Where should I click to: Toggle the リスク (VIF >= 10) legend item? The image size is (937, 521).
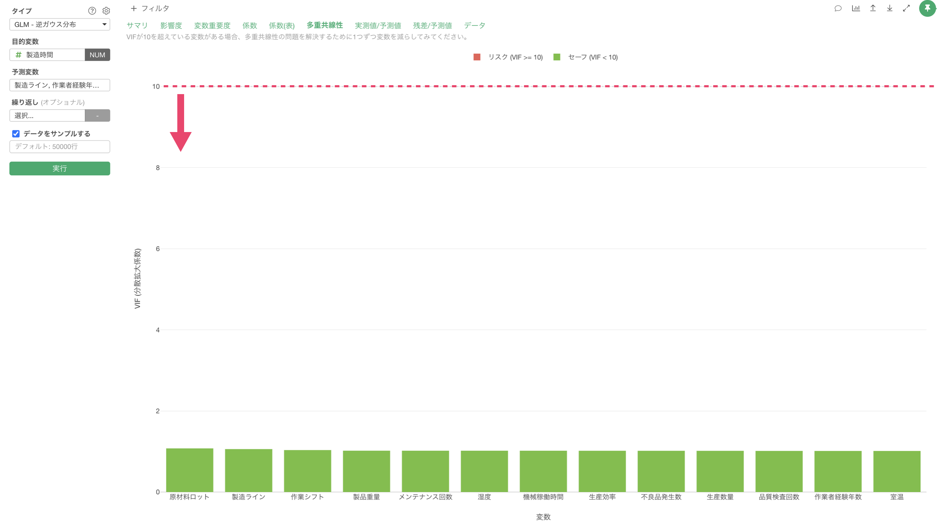pos(508,57)
